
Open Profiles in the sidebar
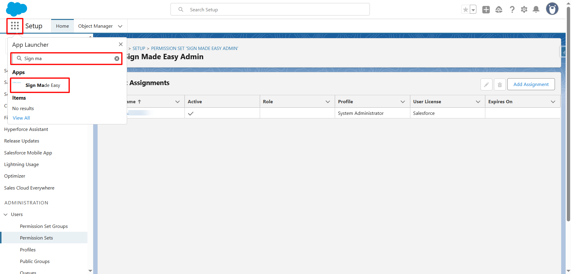[x=28, y=250]
